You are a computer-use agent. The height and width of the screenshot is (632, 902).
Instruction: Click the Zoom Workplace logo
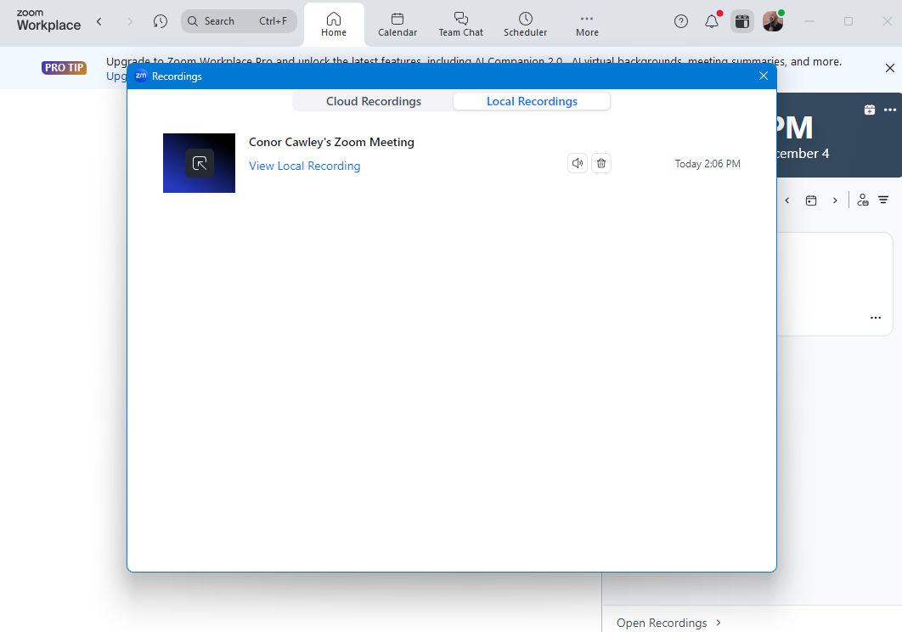pos(49,20)
